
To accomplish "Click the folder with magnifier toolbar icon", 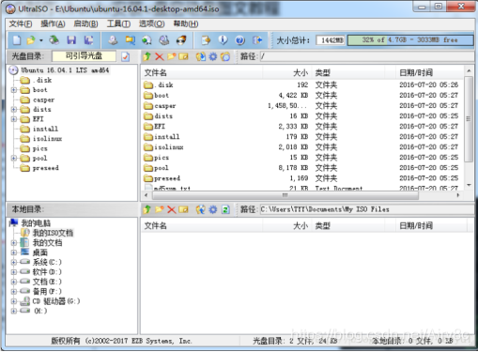I will pyautogui.click(x=130, y=40).
